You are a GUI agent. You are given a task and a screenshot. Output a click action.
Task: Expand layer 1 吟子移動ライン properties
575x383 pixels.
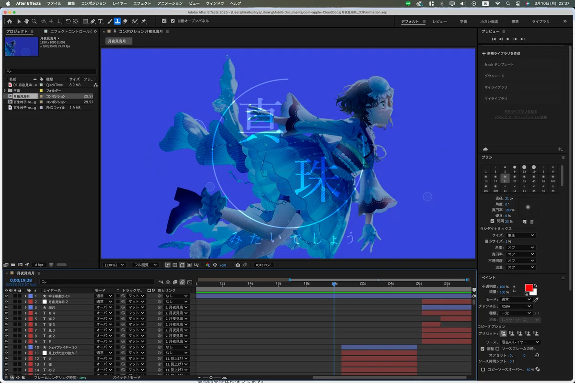(x=25, y=296)
